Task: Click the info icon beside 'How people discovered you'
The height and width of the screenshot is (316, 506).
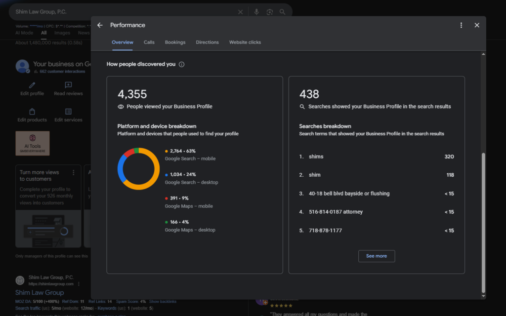Action: click(x=181, y=64)
